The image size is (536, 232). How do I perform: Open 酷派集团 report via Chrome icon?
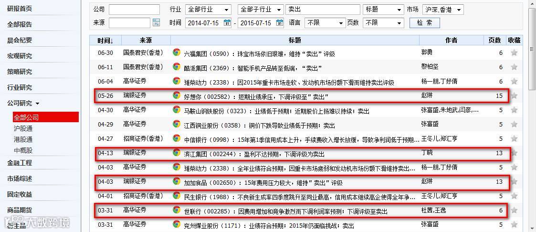177,67
